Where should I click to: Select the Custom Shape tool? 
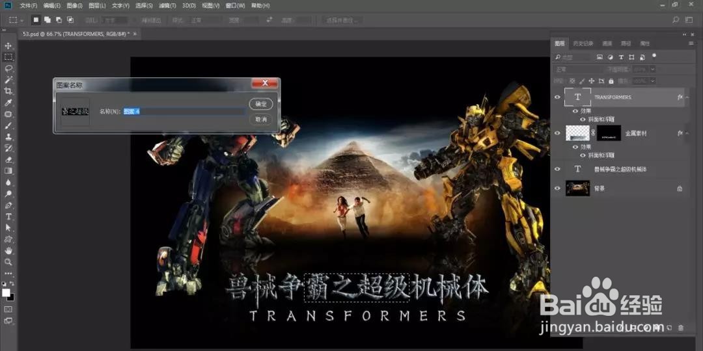click(8, 239)
